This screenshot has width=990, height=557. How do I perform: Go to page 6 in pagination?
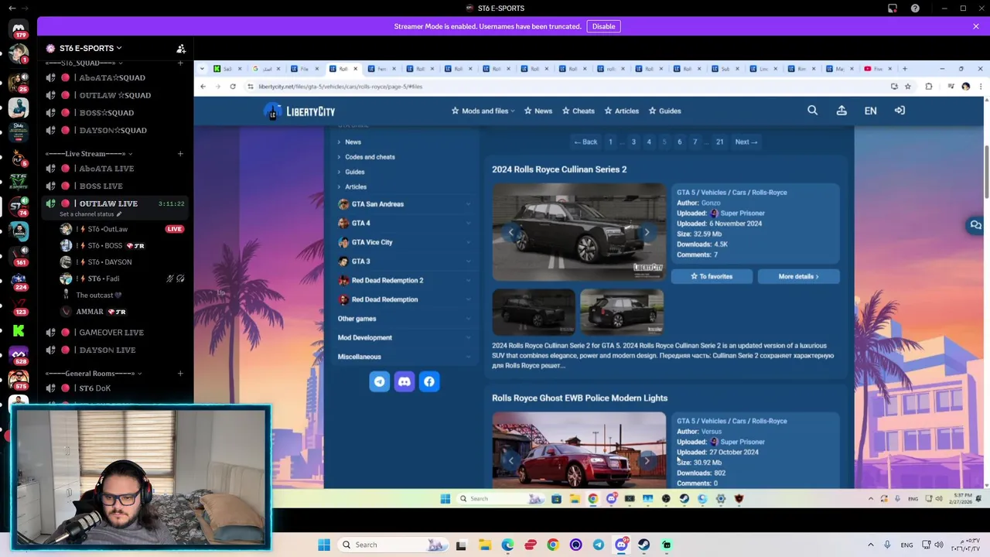coord(679,142)
